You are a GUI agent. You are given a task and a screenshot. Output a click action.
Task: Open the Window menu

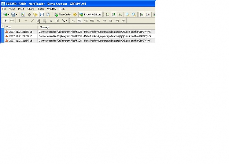point(51,9)
